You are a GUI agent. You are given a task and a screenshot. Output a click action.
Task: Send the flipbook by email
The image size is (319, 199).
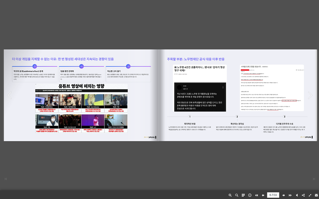pyautogui.click(x=316, y=195)
